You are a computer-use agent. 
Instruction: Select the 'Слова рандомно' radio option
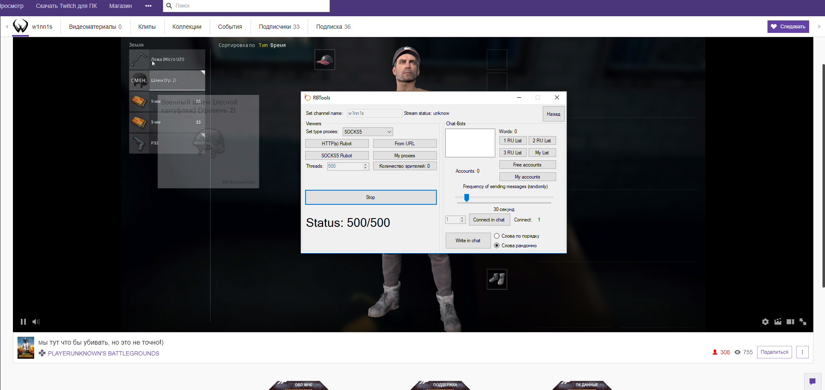point(497,246)
